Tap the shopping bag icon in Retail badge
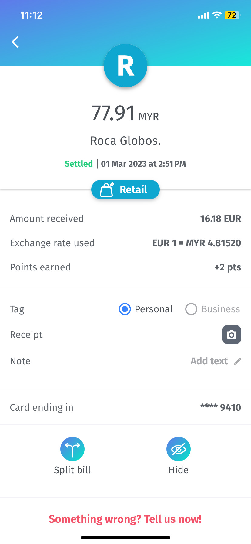The height and width of the screenshot is (544, 251). click(107, 190)
